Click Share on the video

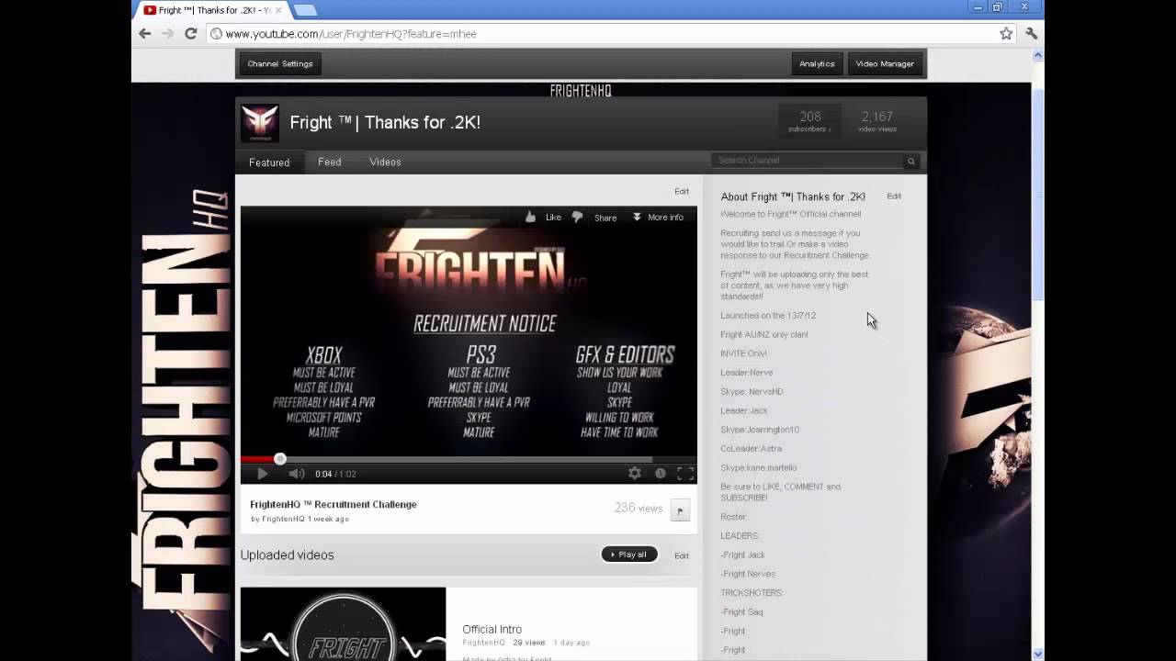[605, 218]
